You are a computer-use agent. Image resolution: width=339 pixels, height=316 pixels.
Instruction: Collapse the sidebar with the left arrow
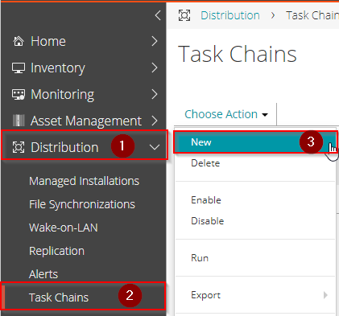point(158,15)
